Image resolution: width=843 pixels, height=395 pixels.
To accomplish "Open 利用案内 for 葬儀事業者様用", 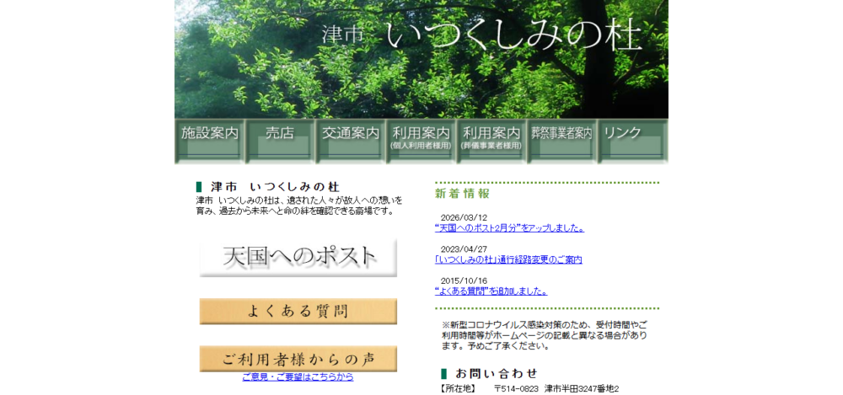I will coord(492,141).
